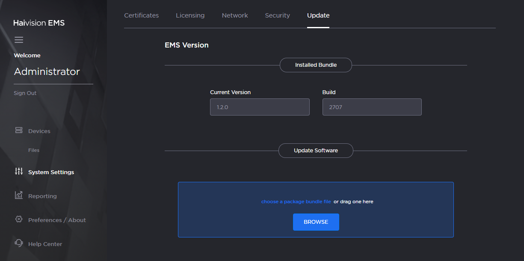Collapse the Update Software section
Image resolution: width=524 pixels, height=261 pixels.
pos(316,150)
